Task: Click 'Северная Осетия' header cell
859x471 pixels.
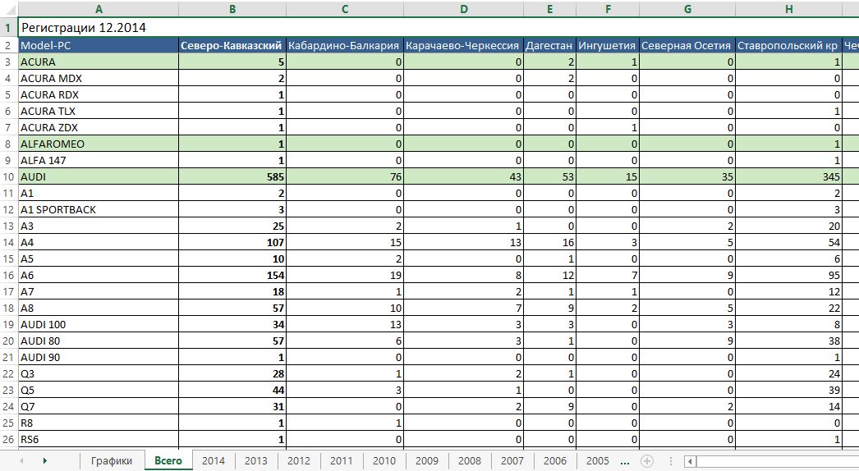Action: (687, 45)
